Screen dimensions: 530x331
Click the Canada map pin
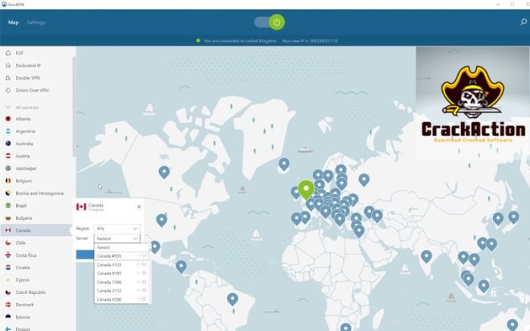pyautogui.click(x=164, y=172)
